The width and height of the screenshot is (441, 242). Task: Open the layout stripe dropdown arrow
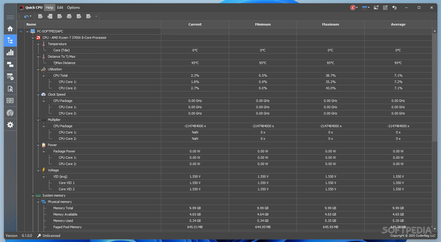[369, 8]
